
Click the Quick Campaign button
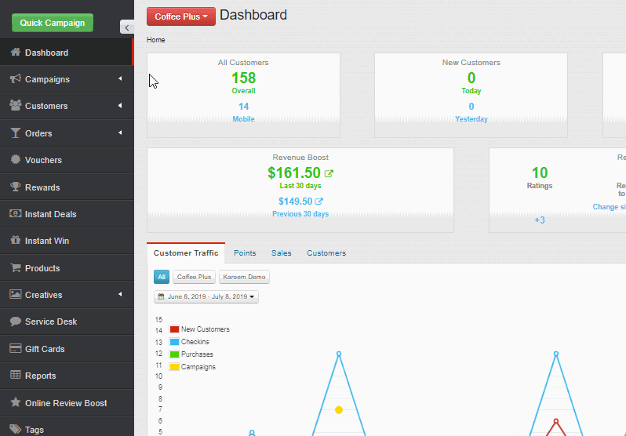point(53,23)
